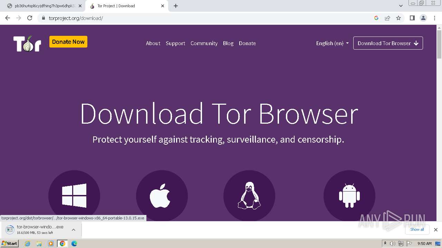This screenshot has height=248, width=442.
Task: Select the Windows download icon
Action: [x=74, y=196]
